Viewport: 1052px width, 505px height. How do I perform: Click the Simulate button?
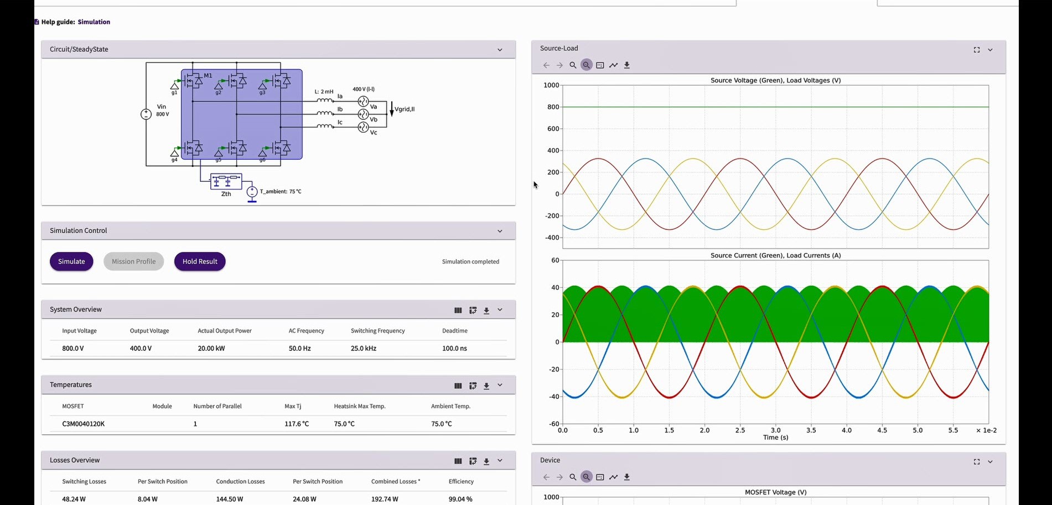[71, 261]
